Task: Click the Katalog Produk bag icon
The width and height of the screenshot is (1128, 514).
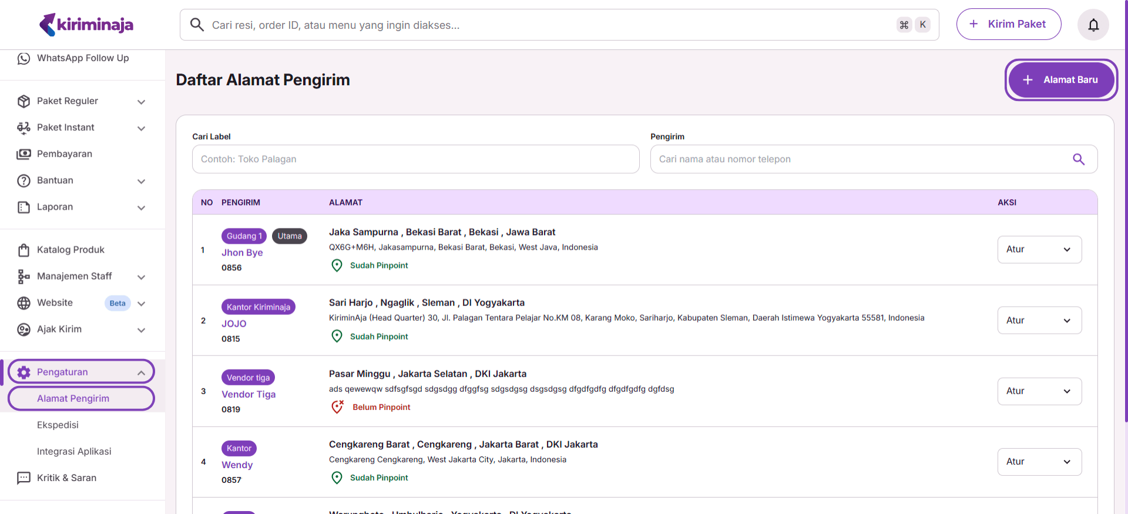Action: tap(23, 250)
